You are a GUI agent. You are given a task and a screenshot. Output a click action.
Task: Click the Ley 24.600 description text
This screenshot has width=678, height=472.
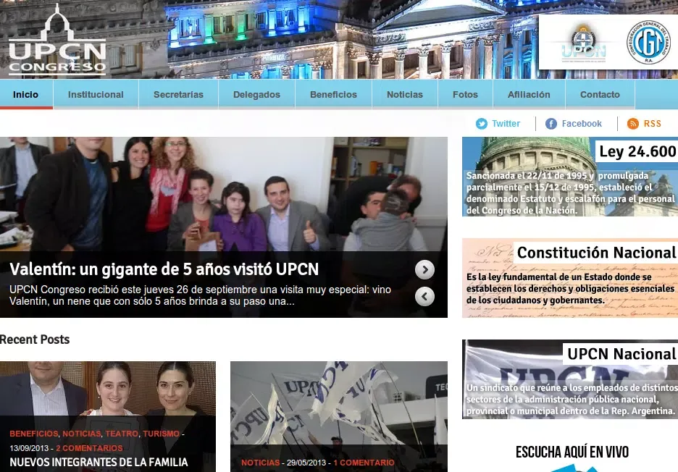click(570, 193)
